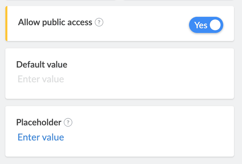Click the partial card at the top right
The height and width of the screenshot is (164, 242).
178,0
